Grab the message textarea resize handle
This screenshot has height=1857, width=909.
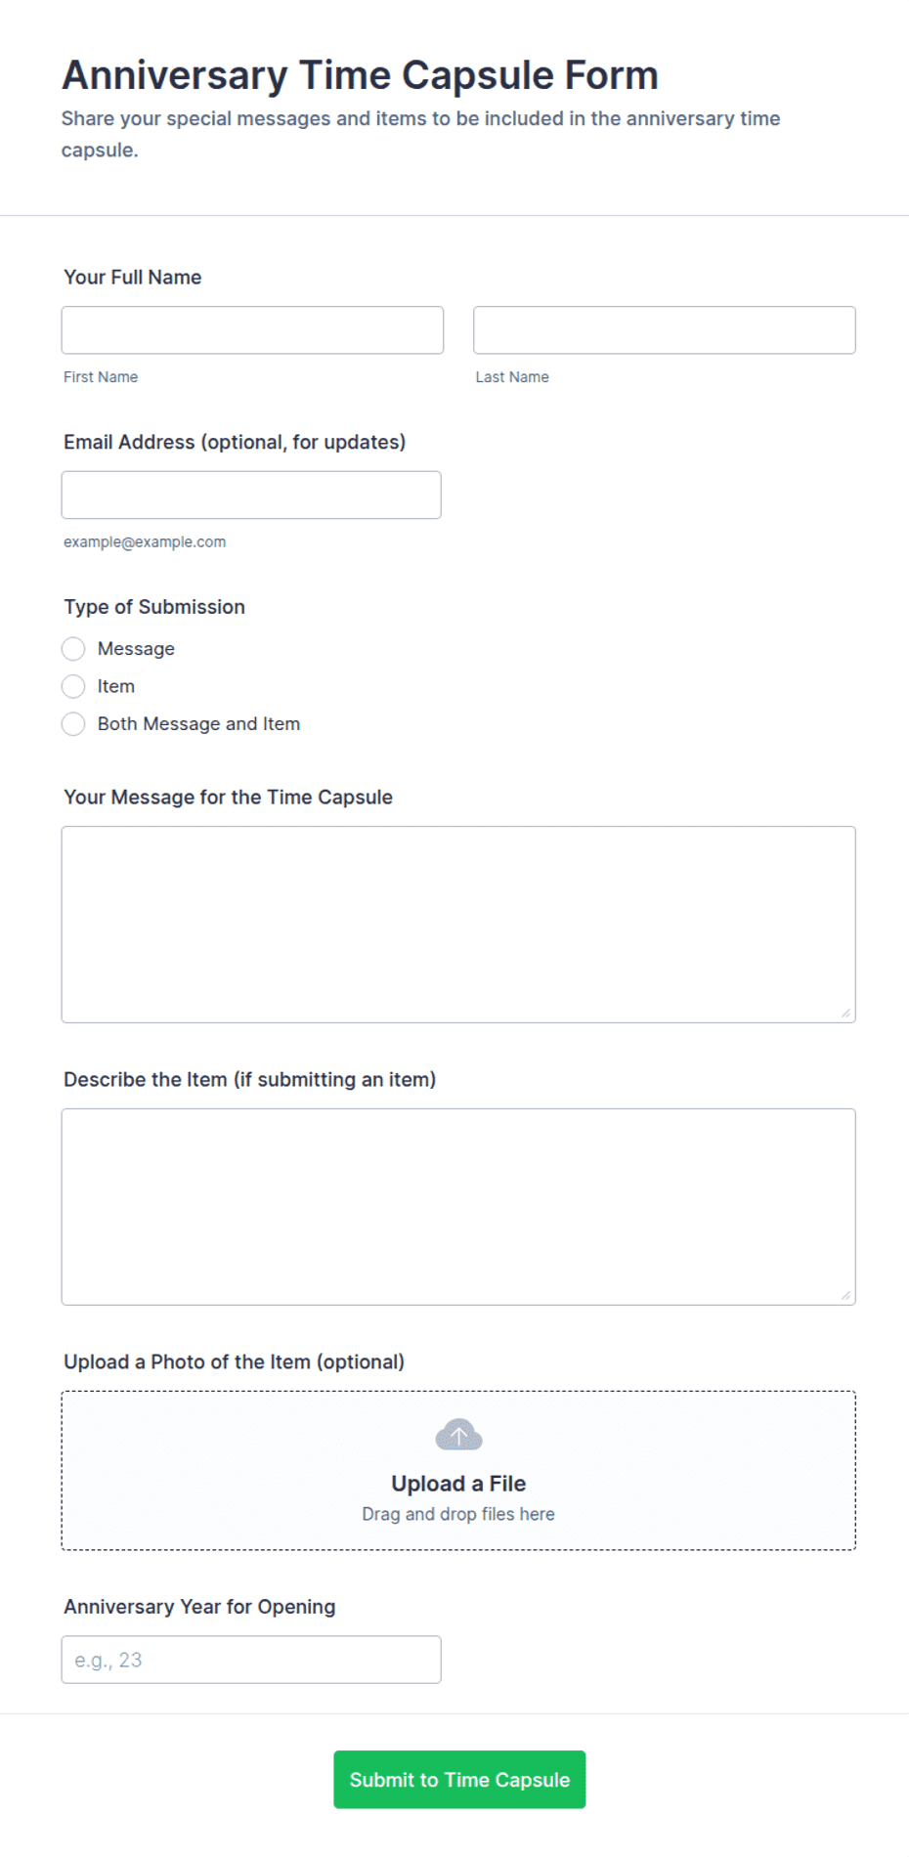pos(845,1013)
